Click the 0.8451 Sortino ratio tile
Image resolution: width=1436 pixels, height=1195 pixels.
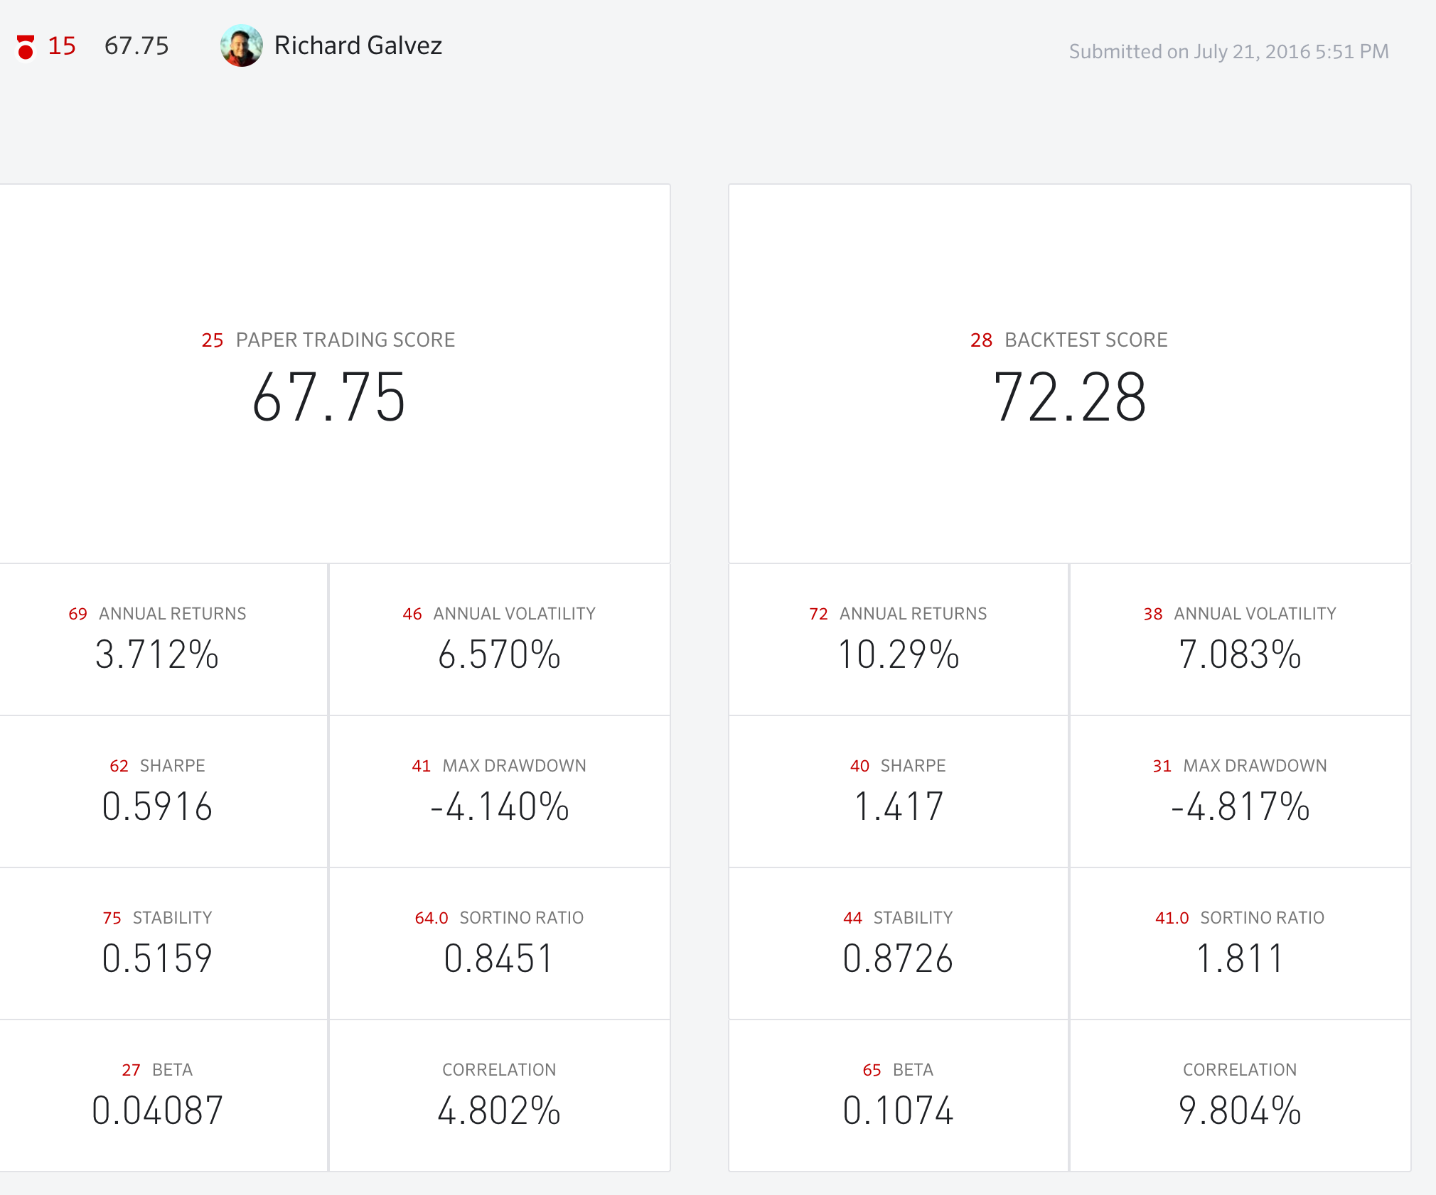[499, 943]
